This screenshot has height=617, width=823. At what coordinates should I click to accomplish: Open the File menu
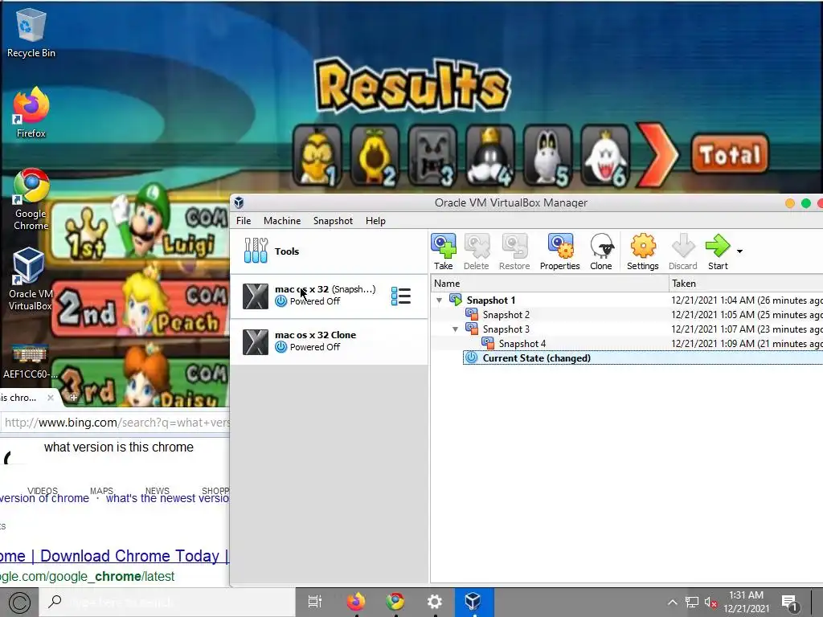click(244, 221)
